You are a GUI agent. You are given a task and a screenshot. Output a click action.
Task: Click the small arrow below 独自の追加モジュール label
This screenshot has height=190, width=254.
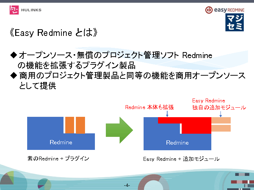(x=220, y=114)
